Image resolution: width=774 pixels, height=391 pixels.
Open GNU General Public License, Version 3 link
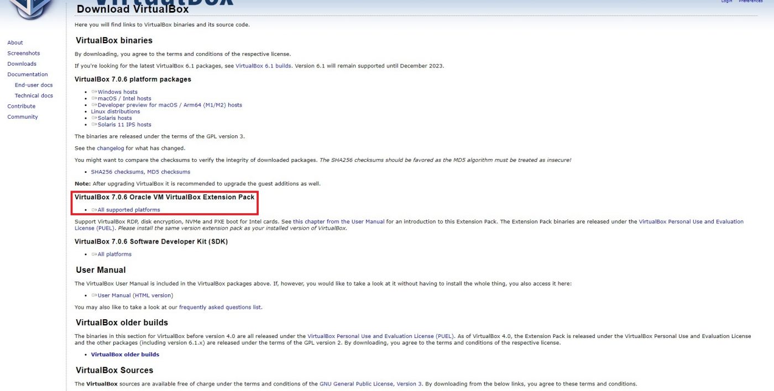371,384
